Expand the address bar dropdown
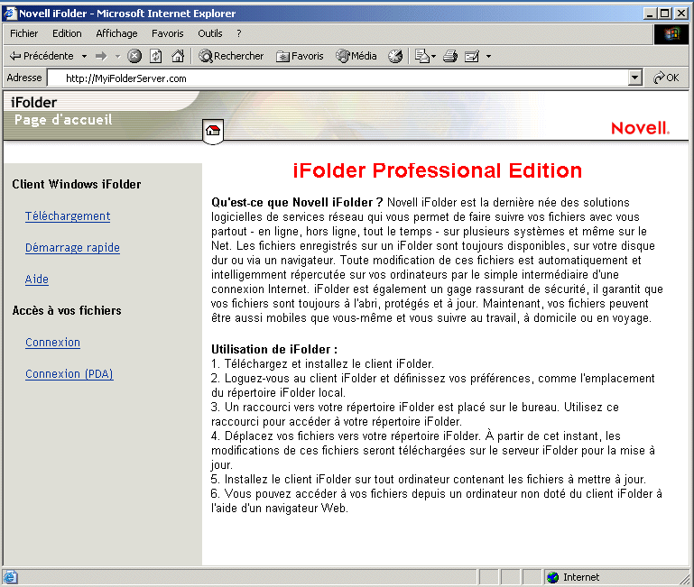The width and height of the screenshot is (694, 587). pos(635,78)
